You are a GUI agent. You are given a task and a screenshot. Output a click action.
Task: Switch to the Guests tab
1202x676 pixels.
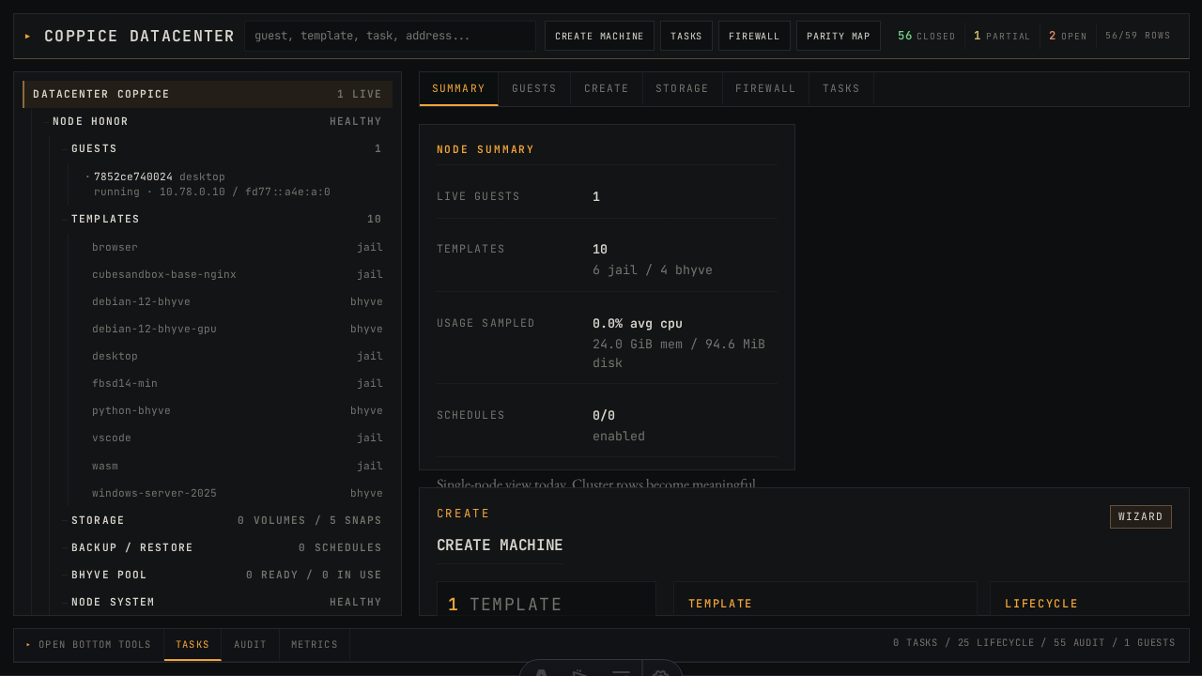click(x=534, y=89)
